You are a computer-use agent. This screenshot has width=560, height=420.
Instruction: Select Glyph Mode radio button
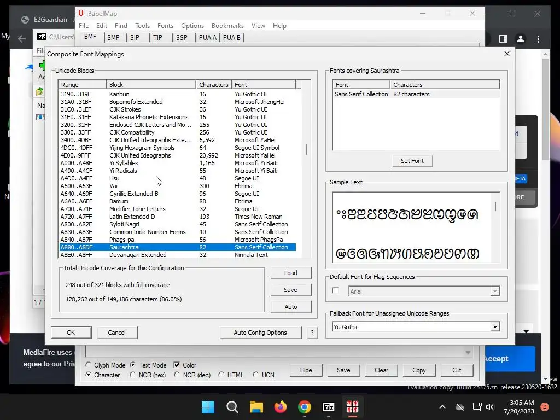[88, 365]
